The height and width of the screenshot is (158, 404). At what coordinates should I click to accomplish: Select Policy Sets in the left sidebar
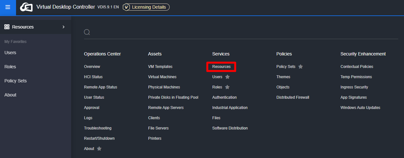(x=15, y=81)
